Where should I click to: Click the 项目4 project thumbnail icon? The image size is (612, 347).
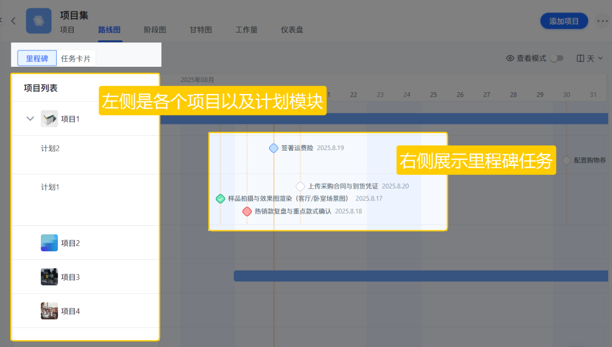[x=49, y=311]
